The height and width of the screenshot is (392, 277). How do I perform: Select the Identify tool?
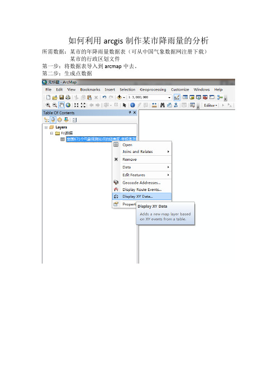[132, 105]
